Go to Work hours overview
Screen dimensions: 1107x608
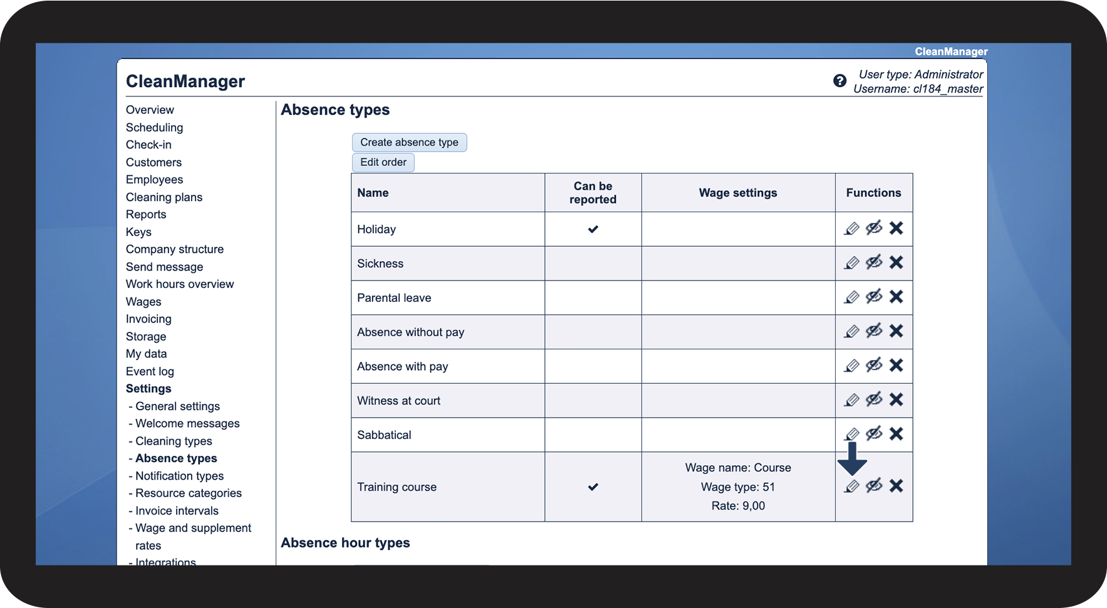pos(180,284)
